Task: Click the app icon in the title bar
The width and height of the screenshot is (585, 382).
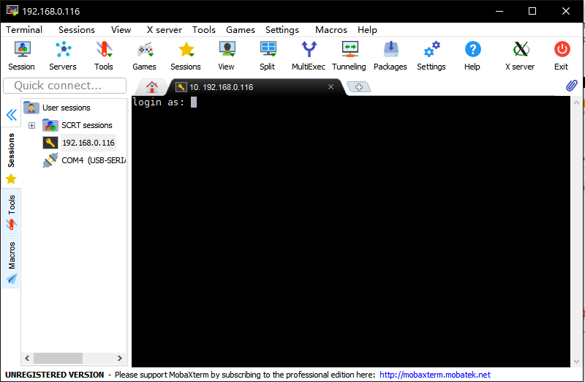Action: 12,11
